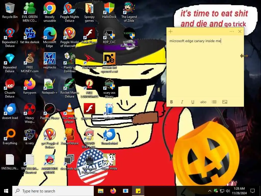Open the is very shield shortcut
This screenshot has width=261, height=196.
click(x=30, y=137)
